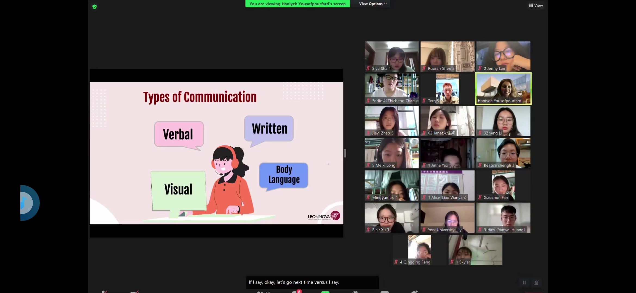
Task: Click the pause recording icon
Action: pos(524,283)
